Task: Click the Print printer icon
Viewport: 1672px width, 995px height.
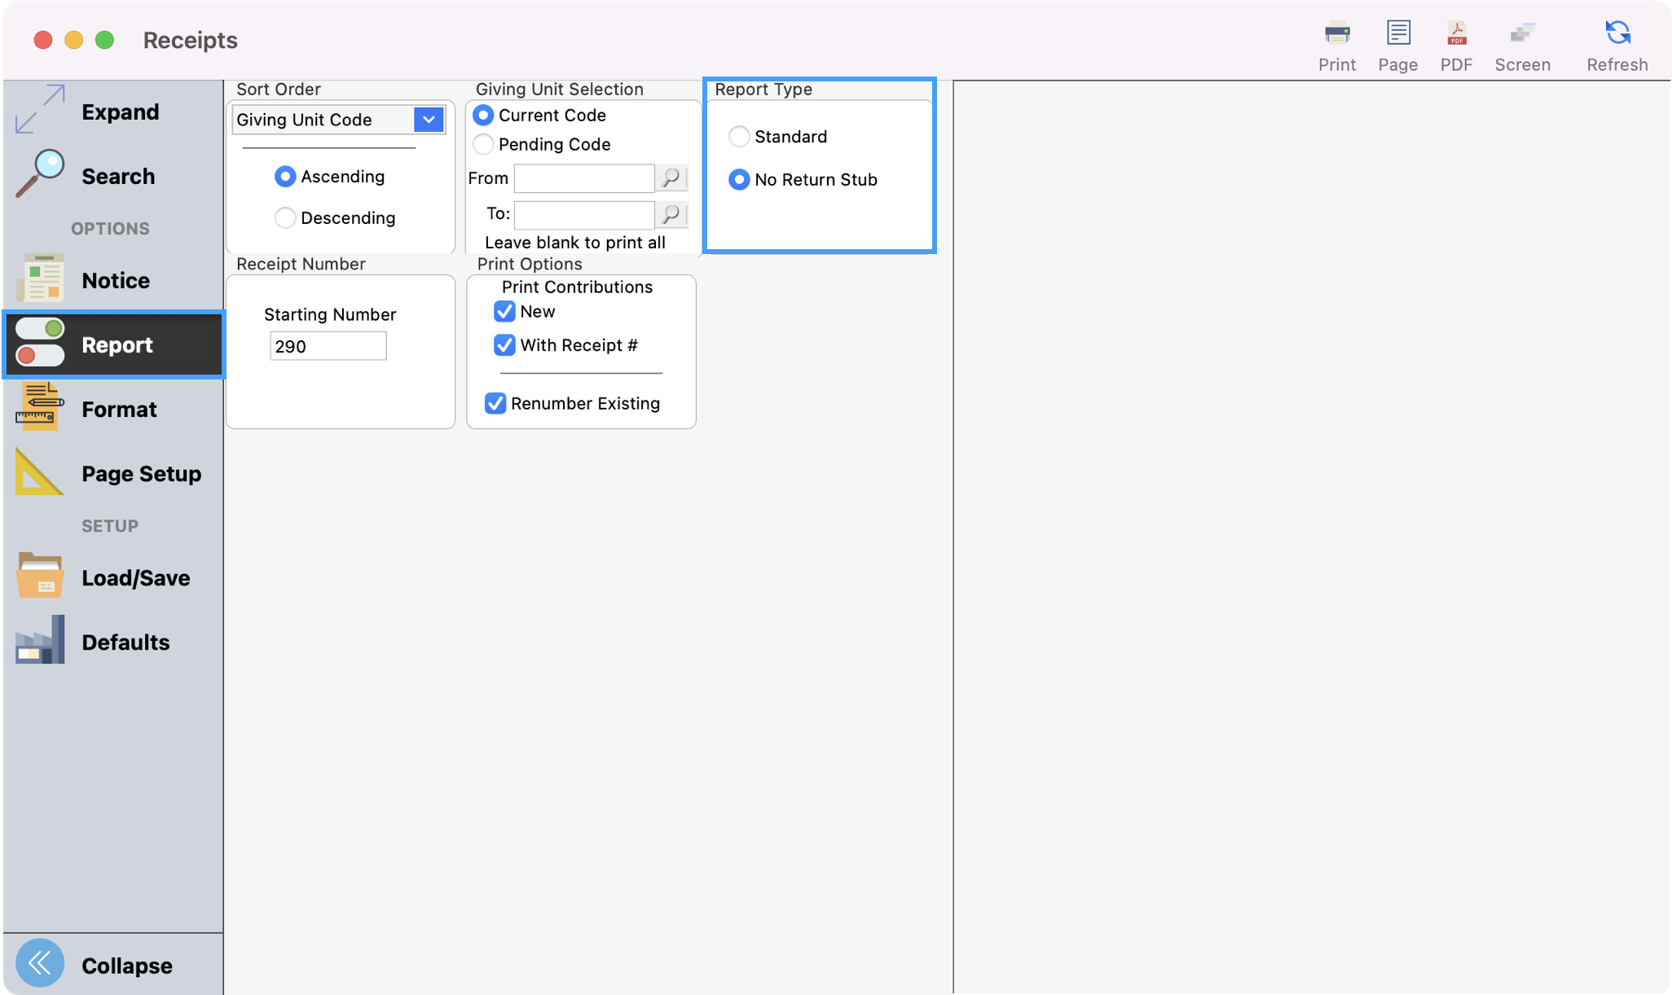Action: pyautogui.click(x=1336, y=34)
